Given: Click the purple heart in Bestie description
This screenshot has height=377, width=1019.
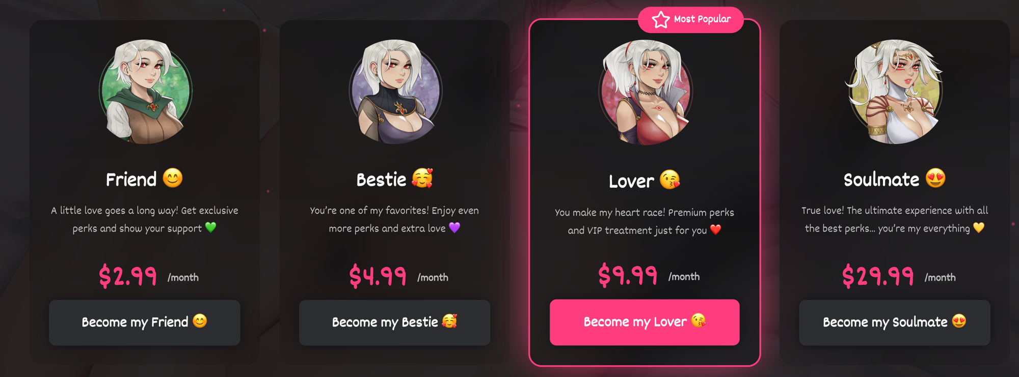Looking at the screenshot, I should point(454,227).
